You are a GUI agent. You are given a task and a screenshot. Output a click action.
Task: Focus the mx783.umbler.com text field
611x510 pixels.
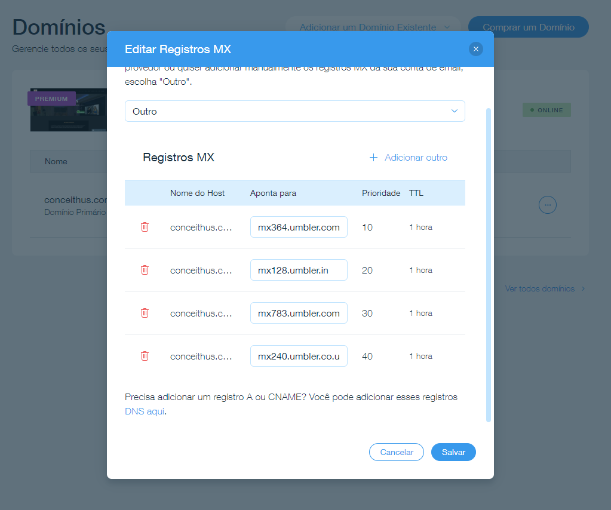pyautogui.click(x=299, y=313)
